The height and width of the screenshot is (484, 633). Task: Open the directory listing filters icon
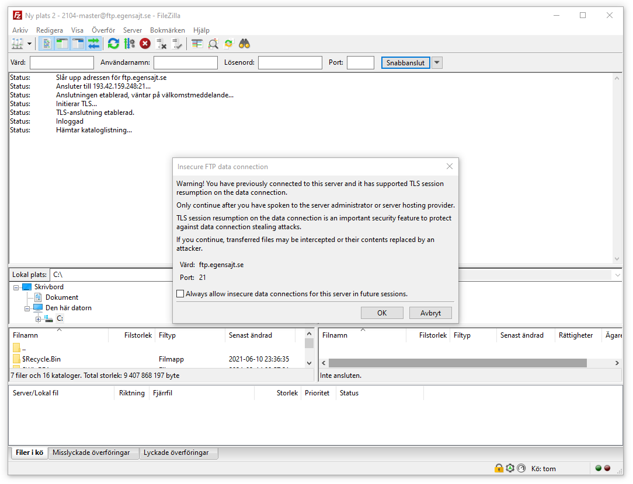pyautogui.click(x=197, y=44)
